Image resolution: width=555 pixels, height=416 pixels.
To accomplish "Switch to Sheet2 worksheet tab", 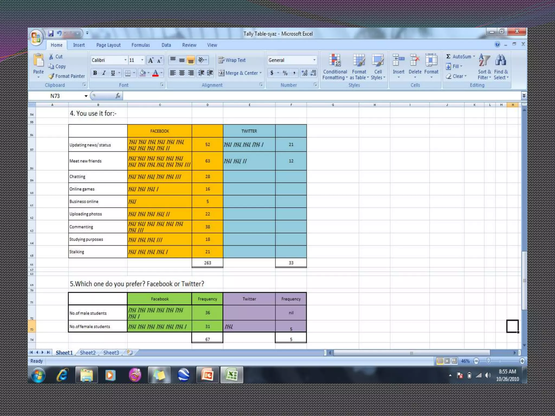I will 88,353.
